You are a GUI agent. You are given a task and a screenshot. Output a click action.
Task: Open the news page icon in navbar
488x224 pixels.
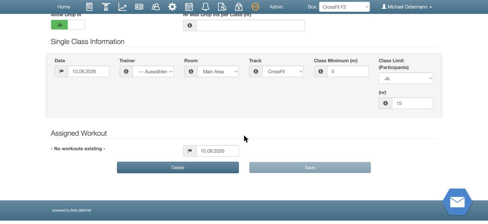coord(89,7)
